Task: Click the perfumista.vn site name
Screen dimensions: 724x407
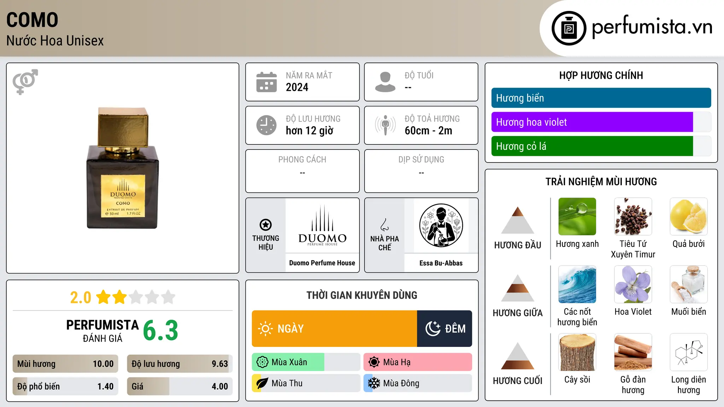Action: tap(652, 27)
